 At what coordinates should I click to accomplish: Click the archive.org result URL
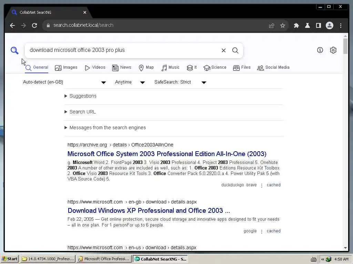point(120,145)
